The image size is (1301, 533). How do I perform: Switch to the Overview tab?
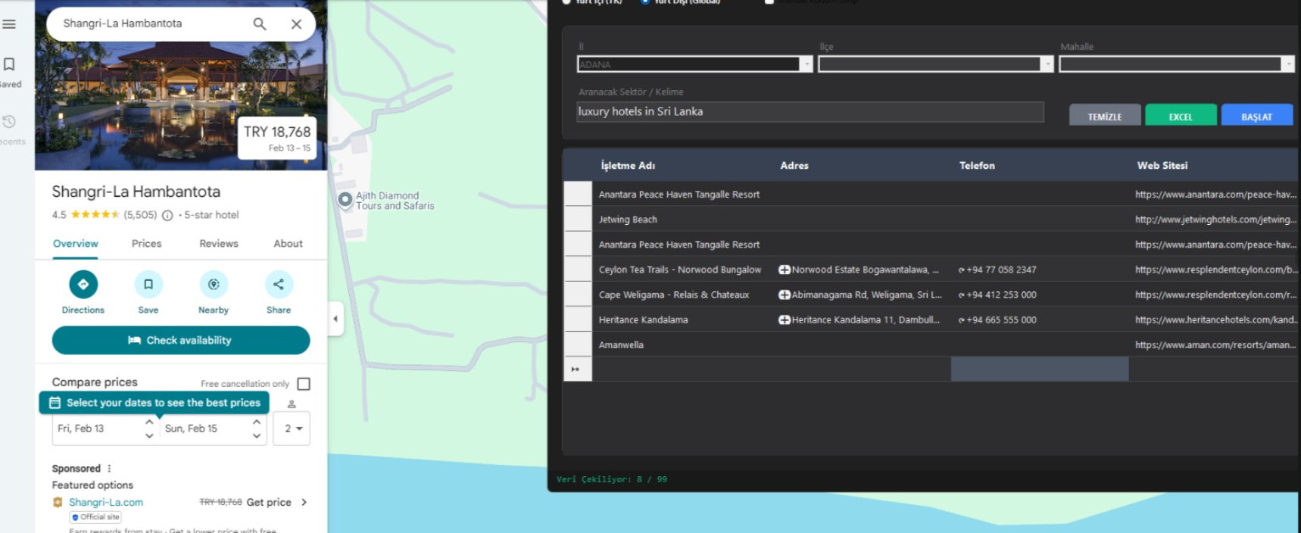[x=75, y=244]
